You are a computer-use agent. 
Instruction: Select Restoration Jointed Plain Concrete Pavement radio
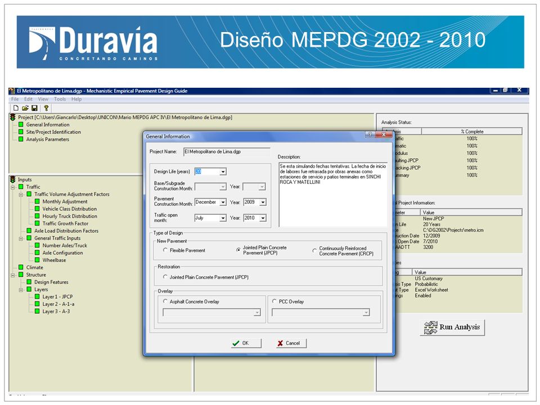coord(165,277)
